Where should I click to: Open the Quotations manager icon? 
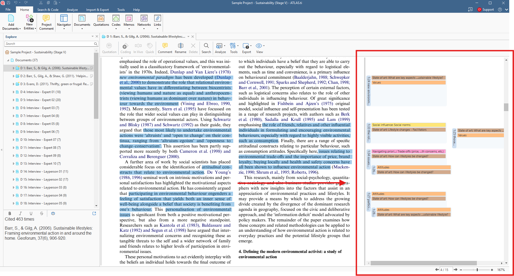point(101,21)
